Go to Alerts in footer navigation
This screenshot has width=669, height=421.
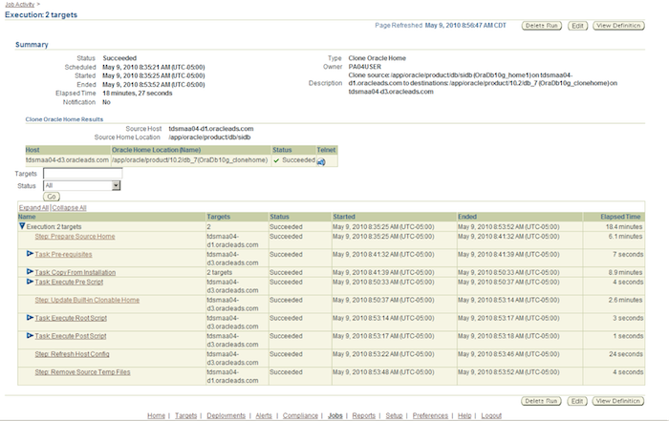pos(264,415)
